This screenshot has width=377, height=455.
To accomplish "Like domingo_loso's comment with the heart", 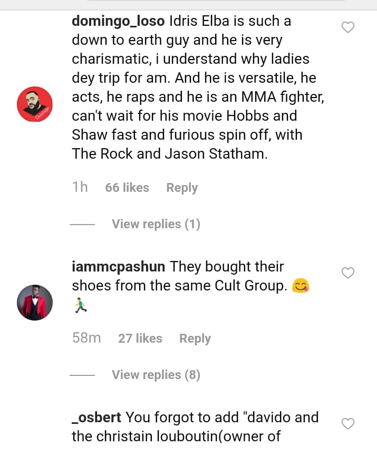I will click(347, 27).
